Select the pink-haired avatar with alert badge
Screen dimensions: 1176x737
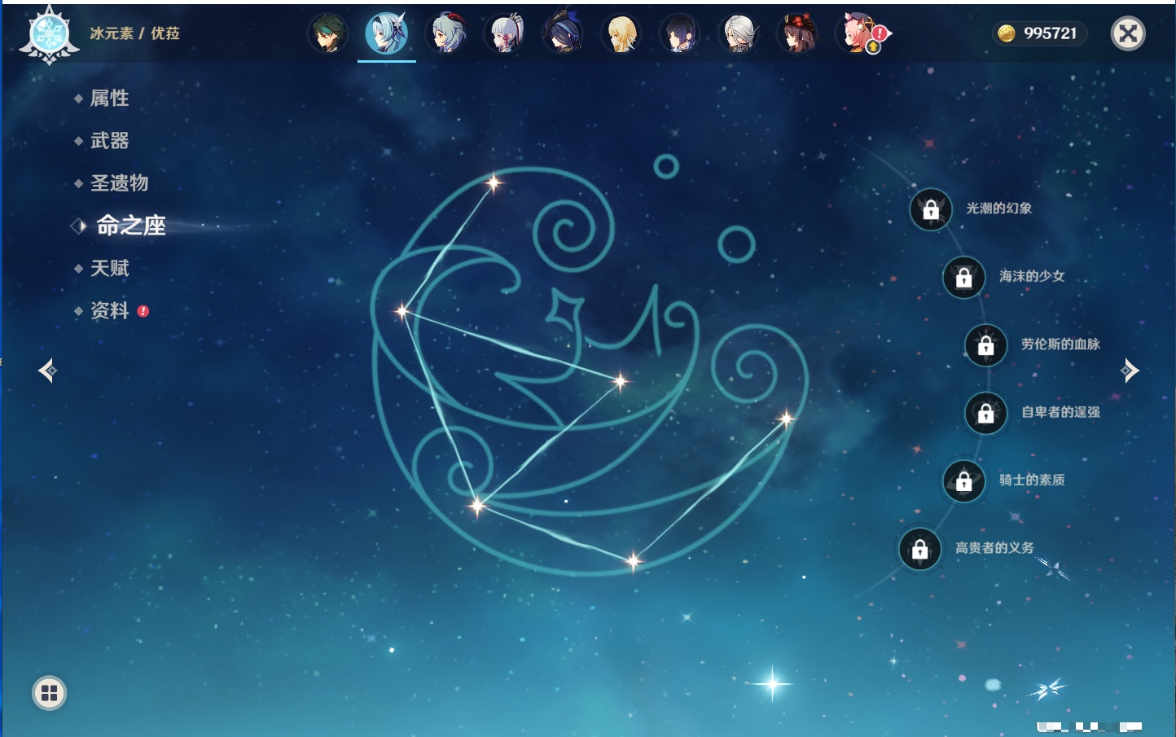tap(859, 34)
